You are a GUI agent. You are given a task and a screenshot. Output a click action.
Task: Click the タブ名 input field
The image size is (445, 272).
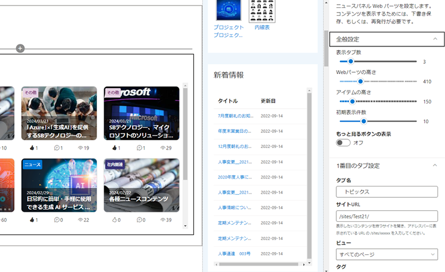tap(387, 192)
